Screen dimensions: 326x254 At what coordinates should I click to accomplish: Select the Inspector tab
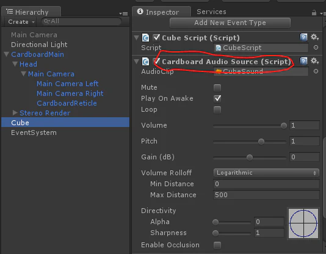click(x=161, y=12)
